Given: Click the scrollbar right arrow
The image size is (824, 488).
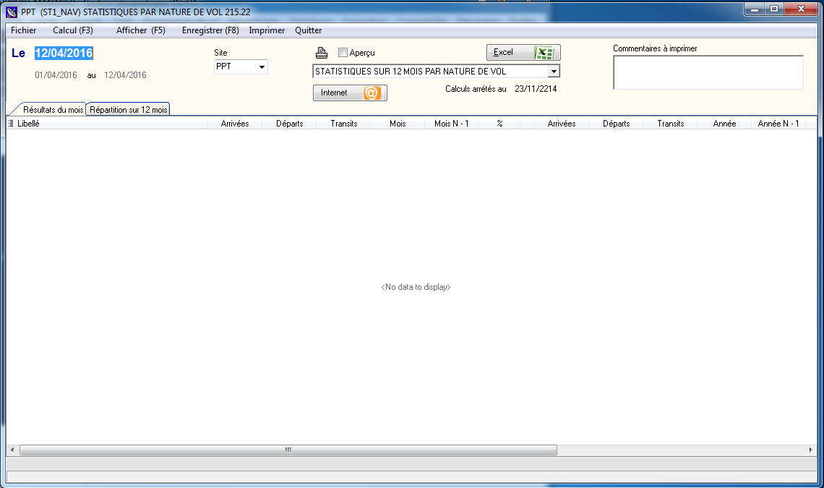Looking at the screenshot, I should click(x=810, y=450).
